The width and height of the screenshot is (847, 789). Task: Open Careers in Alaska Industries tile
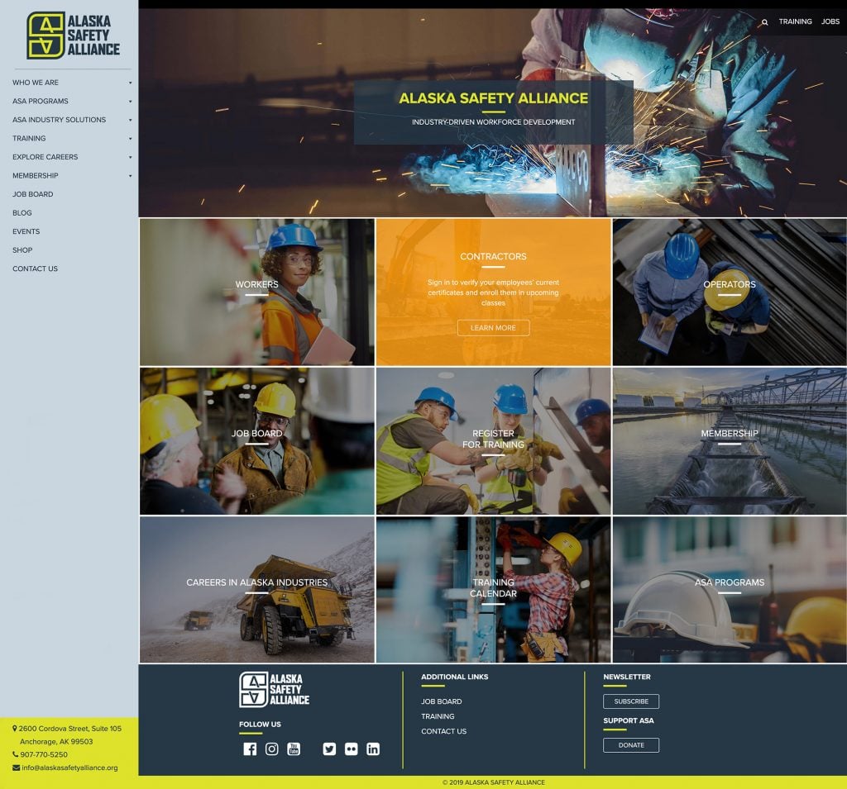[x=257, y=589]
